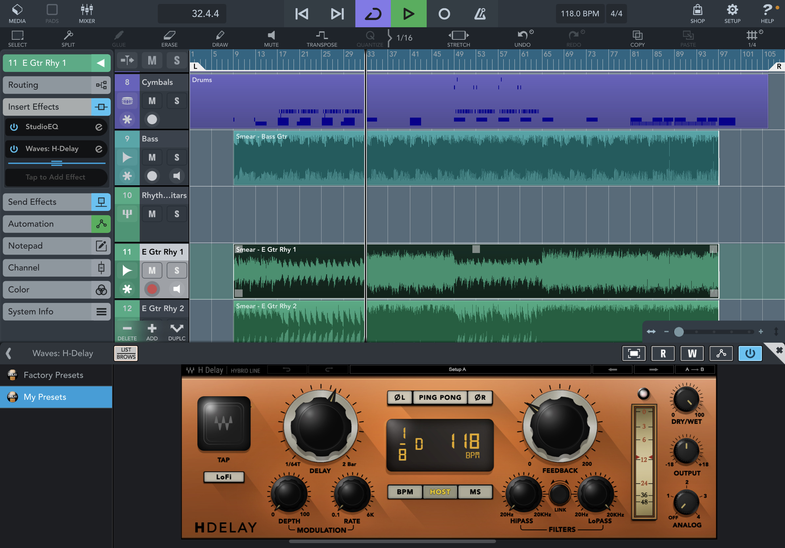Mute the E Gtr Rhy 1 track
Screen dimensions: 785x548
(152, 270)
